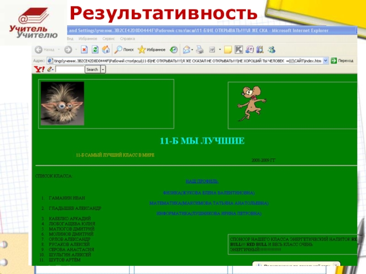
Task: Click the Print printer icon
Action: pos(200,50)
